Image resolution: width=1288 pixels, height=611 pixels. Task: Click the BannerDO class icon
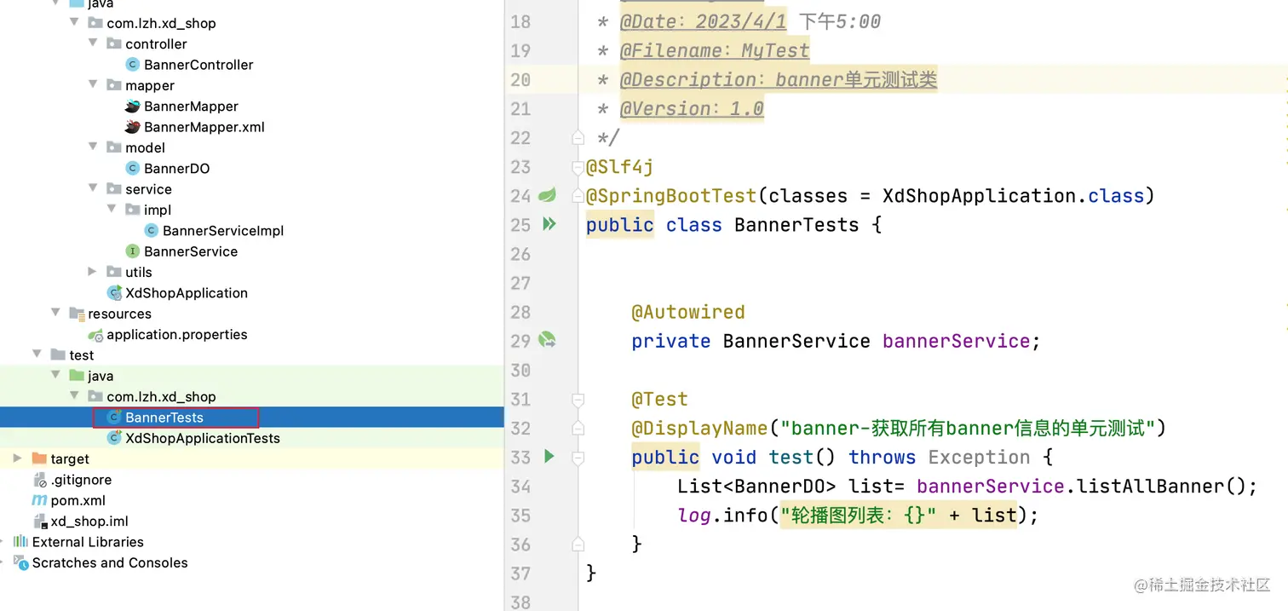132,169
